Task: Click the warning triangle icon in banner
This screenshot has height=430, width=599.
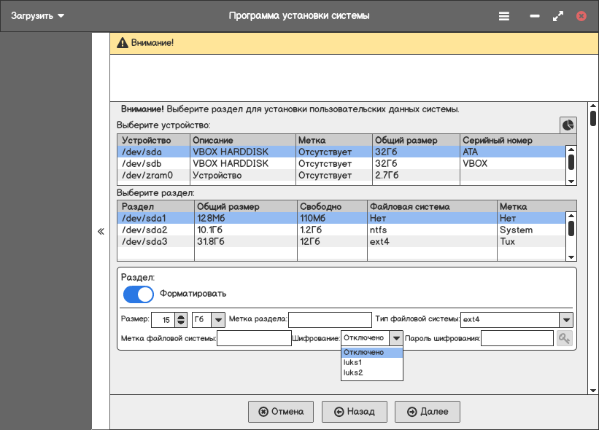Action: coord(122,43)
